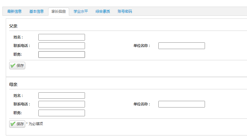The image size is (247, 139).
Task: Select the mother's 职务 input field
Action: [62, 113]
